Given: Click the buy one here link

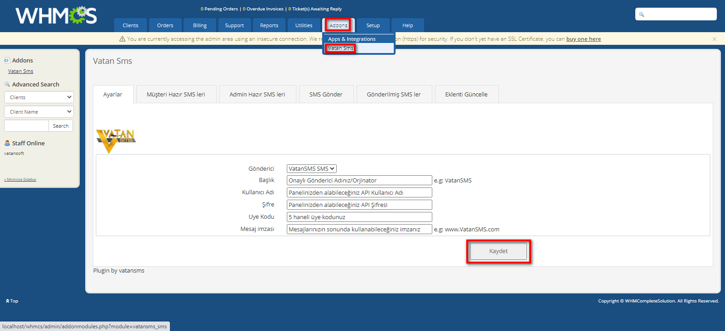Looking at the screenshot, I should pos(583,39).
